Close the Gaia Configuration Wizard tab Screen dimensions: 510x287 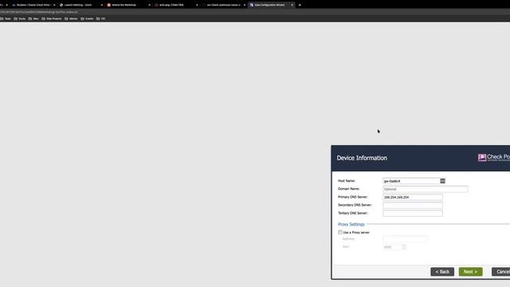pos(292,5)
